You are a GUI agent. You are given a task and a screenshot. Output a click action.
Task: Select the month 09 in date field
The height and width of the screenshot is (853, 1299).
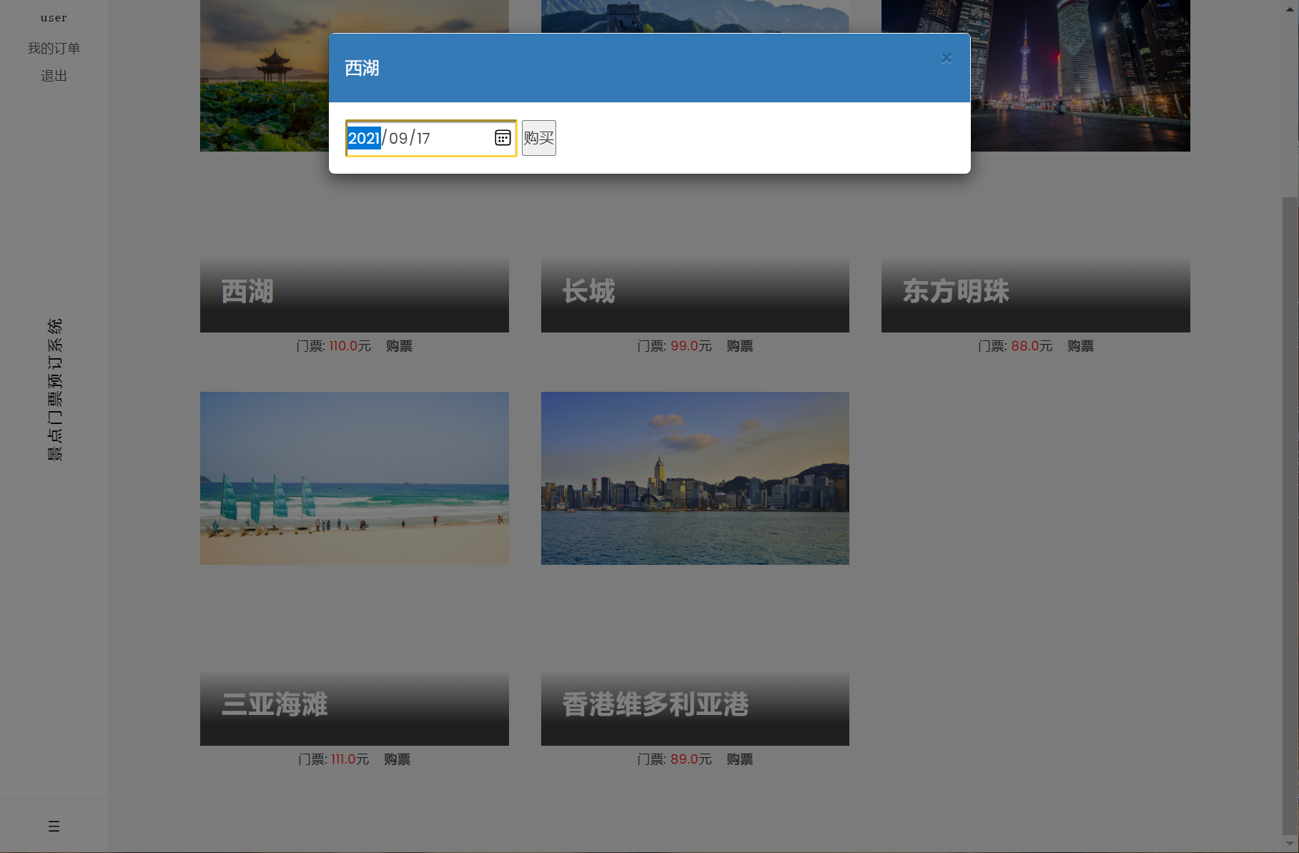398,138
